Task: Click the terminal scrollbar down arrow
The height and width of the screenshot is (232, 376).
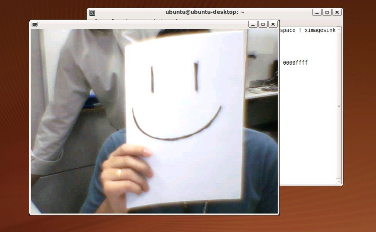Action: (x=339, y=181)
